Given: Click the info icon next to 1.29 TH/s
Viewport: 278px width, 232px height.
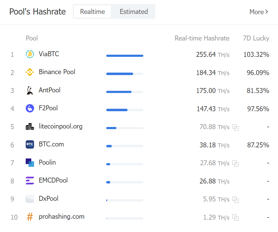Looking at the screenshot, I should tap(236, 218).
